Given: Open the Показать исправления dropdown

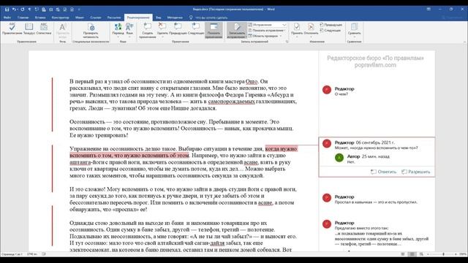Looking at the screenshot, I should [x=267, y=31].
